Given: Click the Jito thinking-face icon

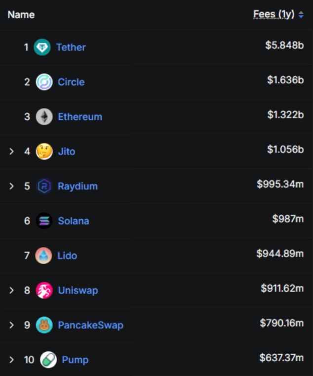Looking at the screenshot, I should 44,151.
